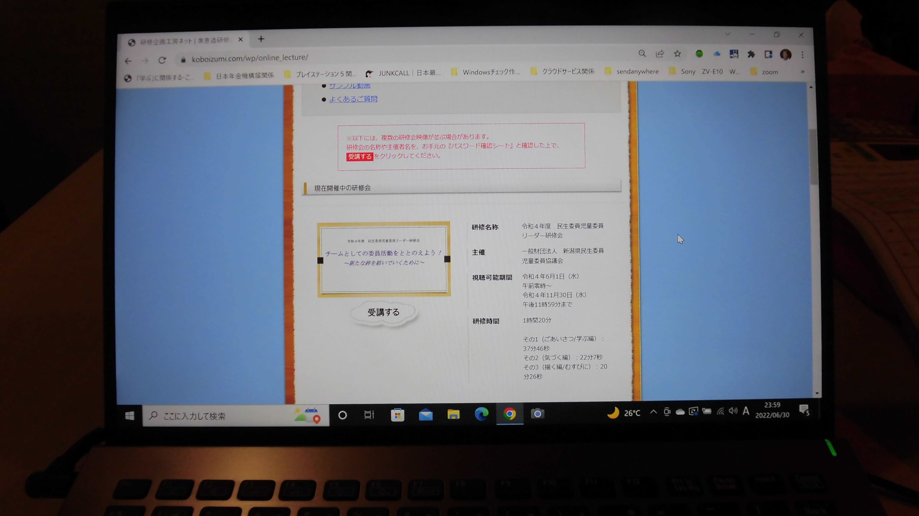
Task: Open a new tab with plus button
Action: pyautogui.click(x=261, y=39)
